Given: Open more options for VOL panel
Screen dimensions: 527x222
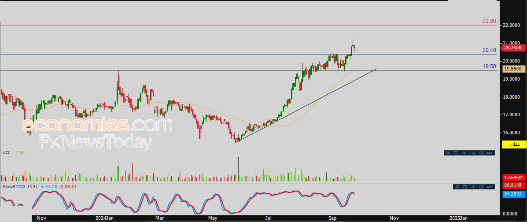Looking at the screenshot, I should 489,153.
